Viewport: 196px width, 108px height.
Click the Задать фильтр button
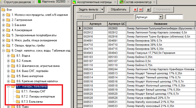click(x=88, y=9)
